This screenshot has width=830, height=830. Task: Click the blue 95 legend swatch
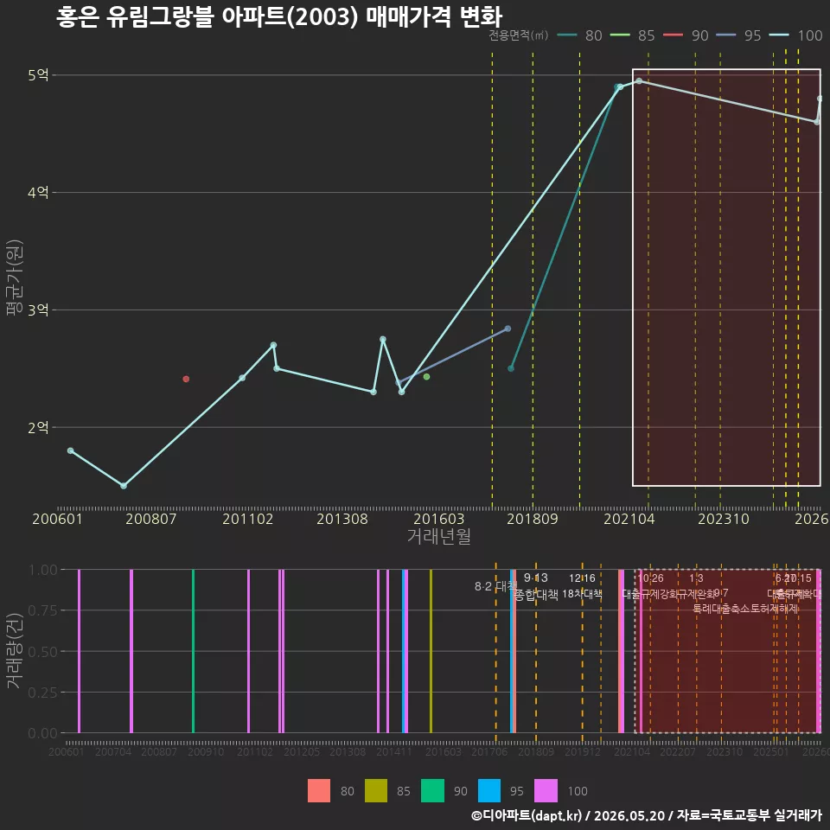489,790
